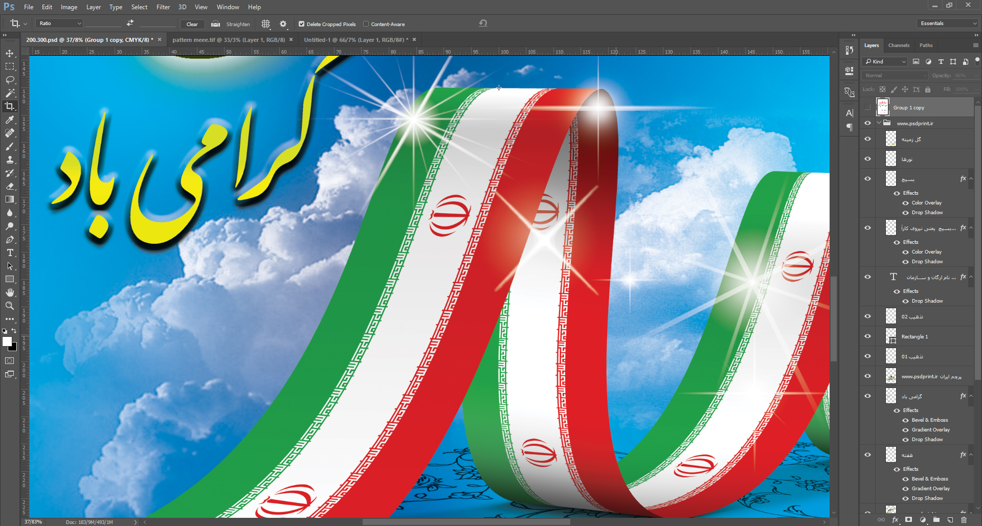This screenshot has height=526, width=982.
Task: Select the Gradient tool
Action: [10, 199]
